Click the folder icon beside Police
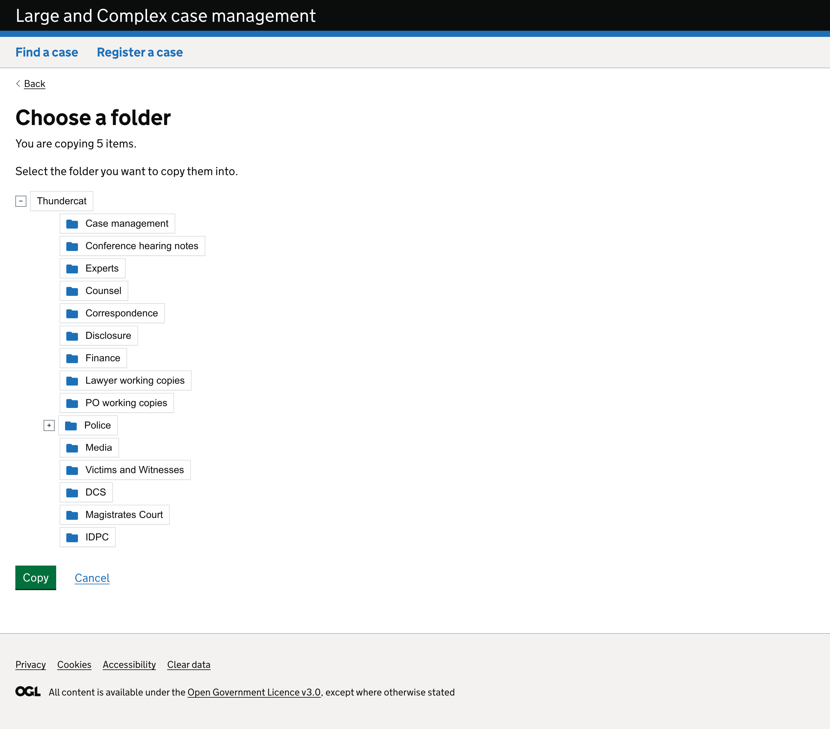Screen dimensions: 830x729 (71, 425)
